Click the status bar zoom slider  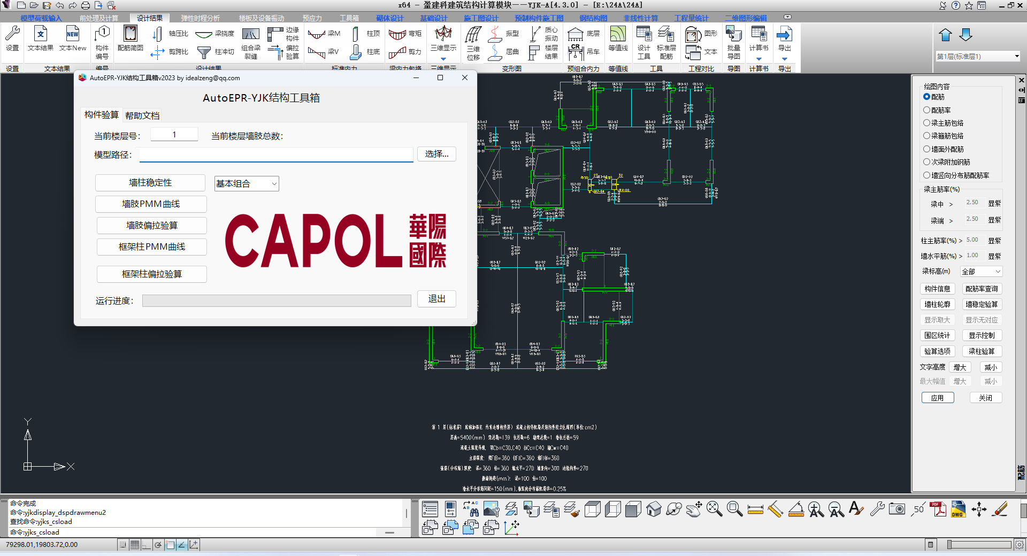(x=979, y=545)
